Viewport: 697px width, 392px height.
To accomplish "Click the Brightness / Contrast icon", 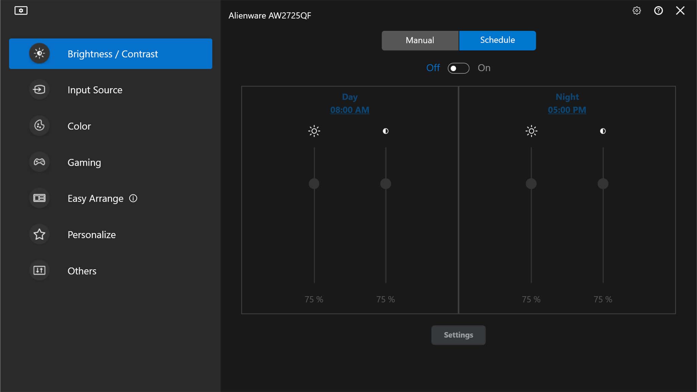I will point(40,54).
